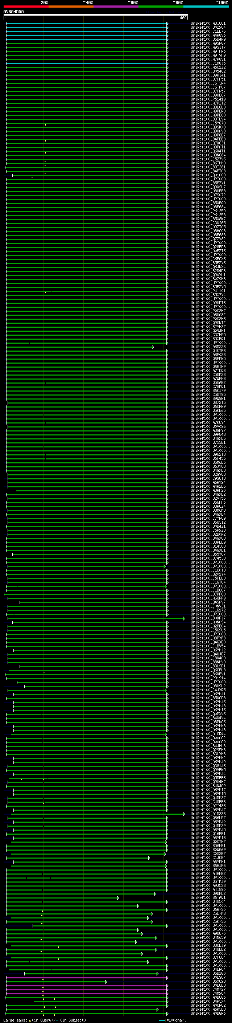The width and height of the screenshot is (232, 1023).
Task: Select hit UniRef100_A4RWV5
Action: 208,35
